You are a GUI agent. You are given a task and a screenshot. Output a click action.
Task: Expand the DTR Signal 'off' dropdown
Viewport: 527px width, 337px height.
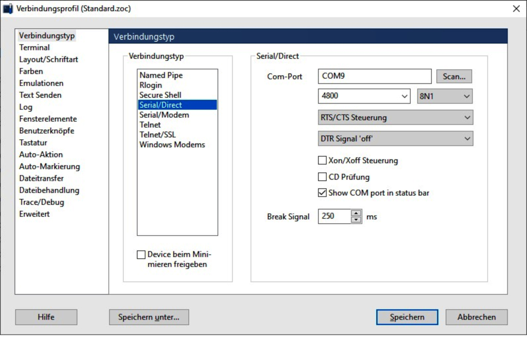click(395, 138)
